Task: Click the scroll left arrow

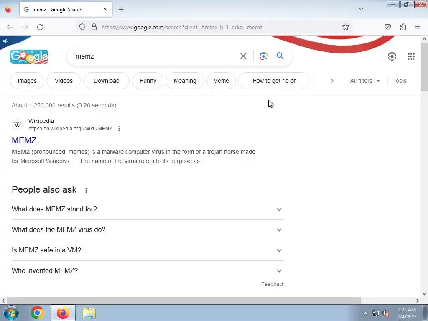Action: click(3, 301)
